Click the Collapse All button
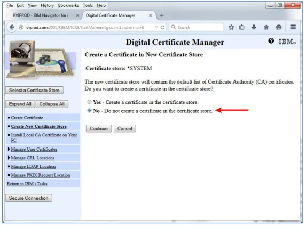Viewport: 306px width, 230px height. point(52,104)
